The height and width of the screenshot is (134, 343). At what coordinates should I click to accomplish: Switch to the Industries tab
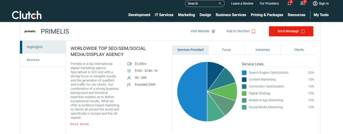click(x=263, y=50)
